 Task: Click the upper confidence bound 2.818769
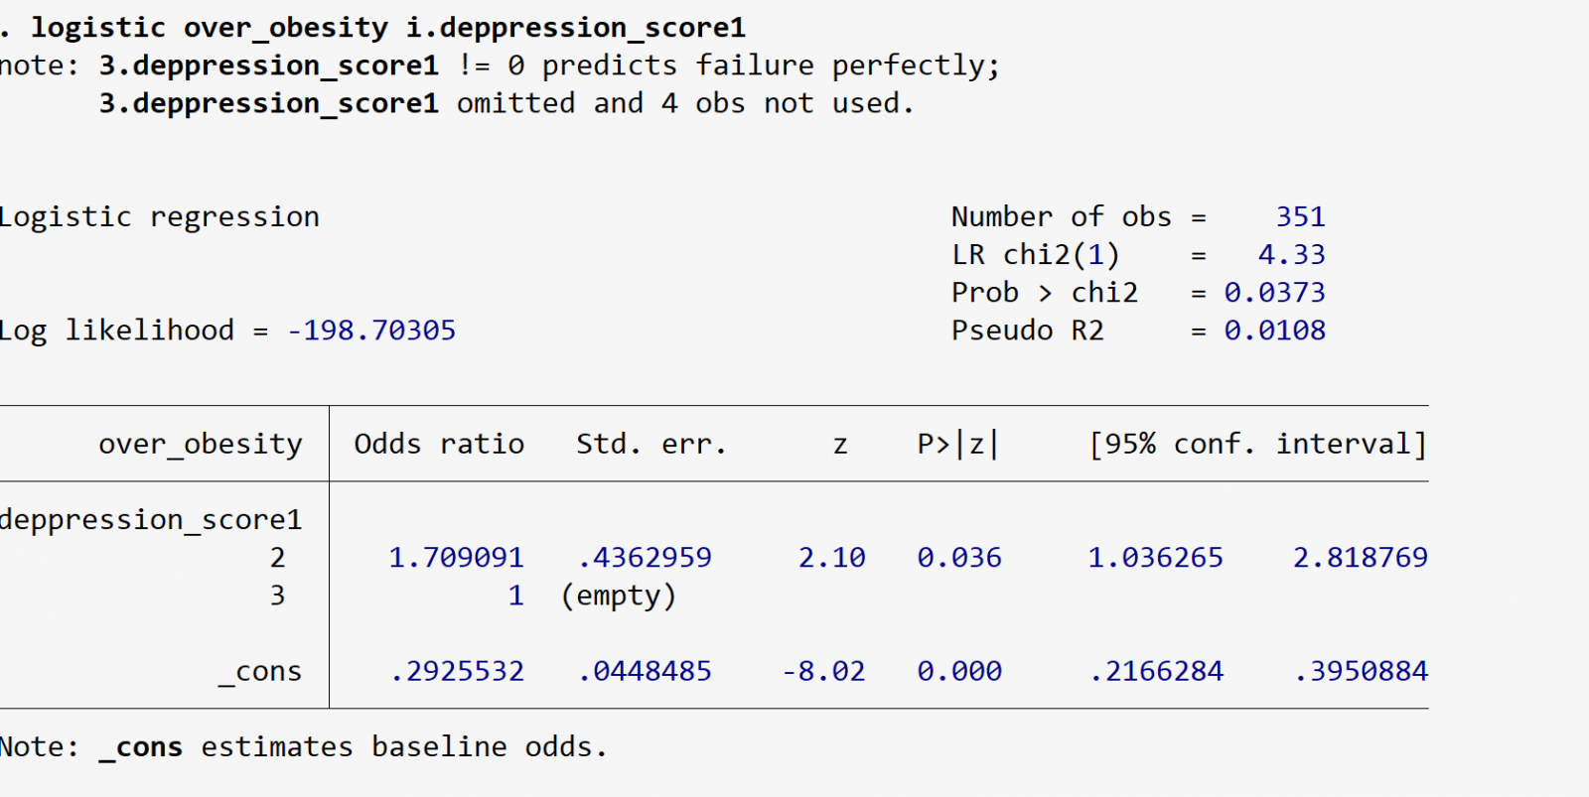[1360, 558]
